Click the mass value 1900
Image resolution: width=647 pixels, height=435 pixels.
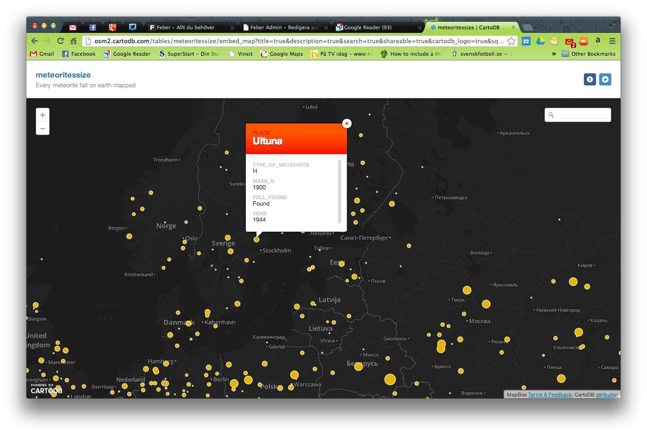[x=259, y=187]
